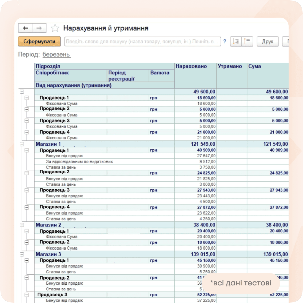This screenshot has width=303, height=303.
Task: Collapse Продавець 3 in the 27 943,00 row
Action: coord(27,190)
